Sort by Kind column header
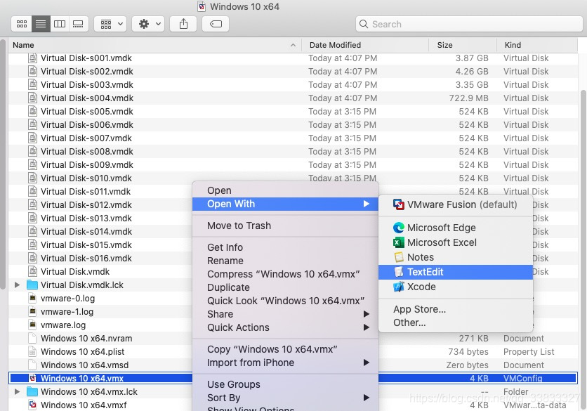 click(x=537, y=45)
